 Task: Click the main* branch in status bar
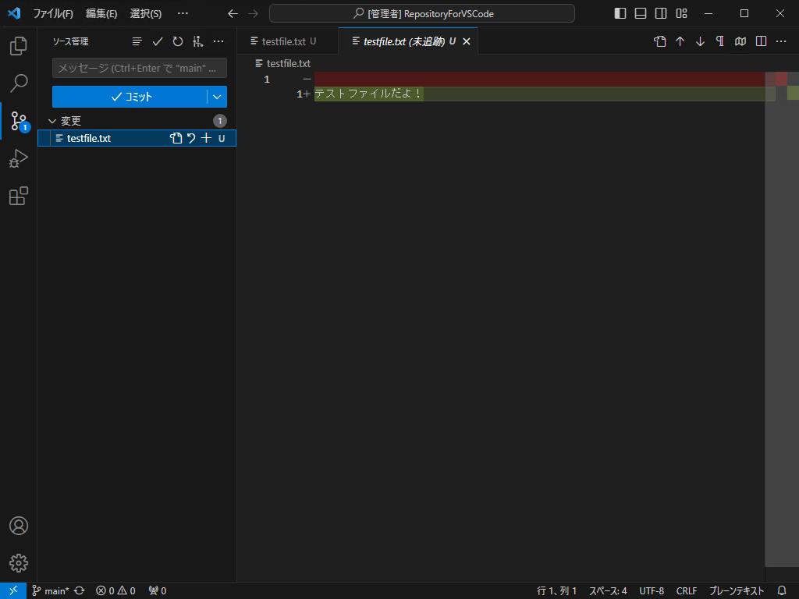51,591
